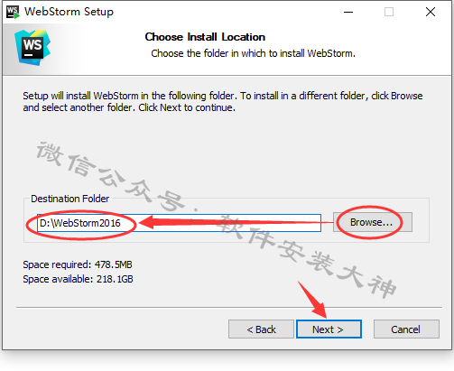Abort setup using Cancel button
Viewport: 454px width, 371px height.
coord(406,329)
